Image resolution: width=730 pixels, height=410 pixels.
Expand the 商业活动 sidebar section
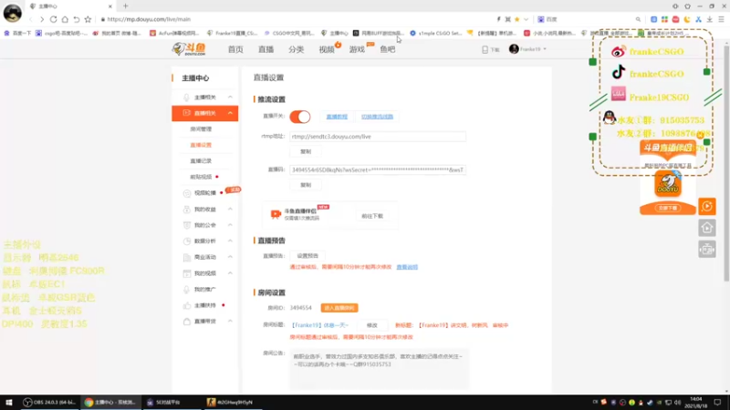point(230,257)
